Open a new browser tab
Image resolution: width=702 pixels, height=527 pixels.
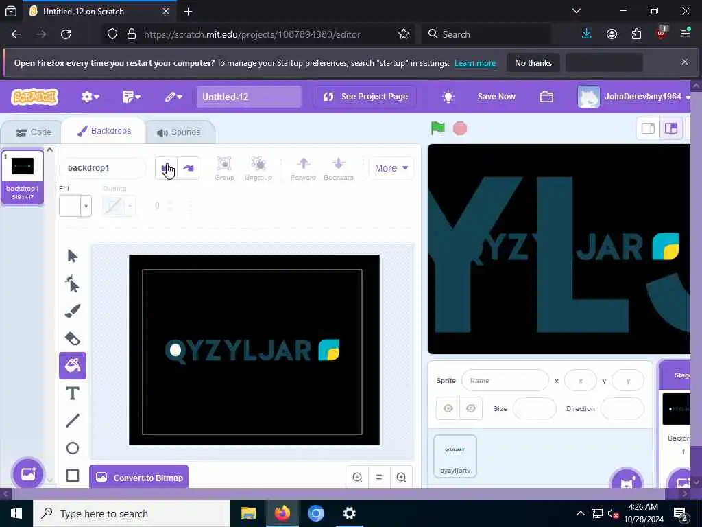click(188, 11)
